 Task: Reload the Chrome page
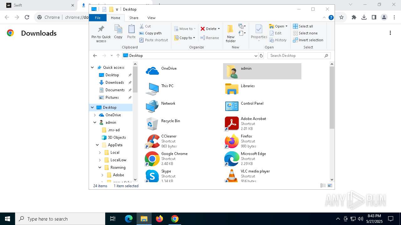click(x=27, y=17)
